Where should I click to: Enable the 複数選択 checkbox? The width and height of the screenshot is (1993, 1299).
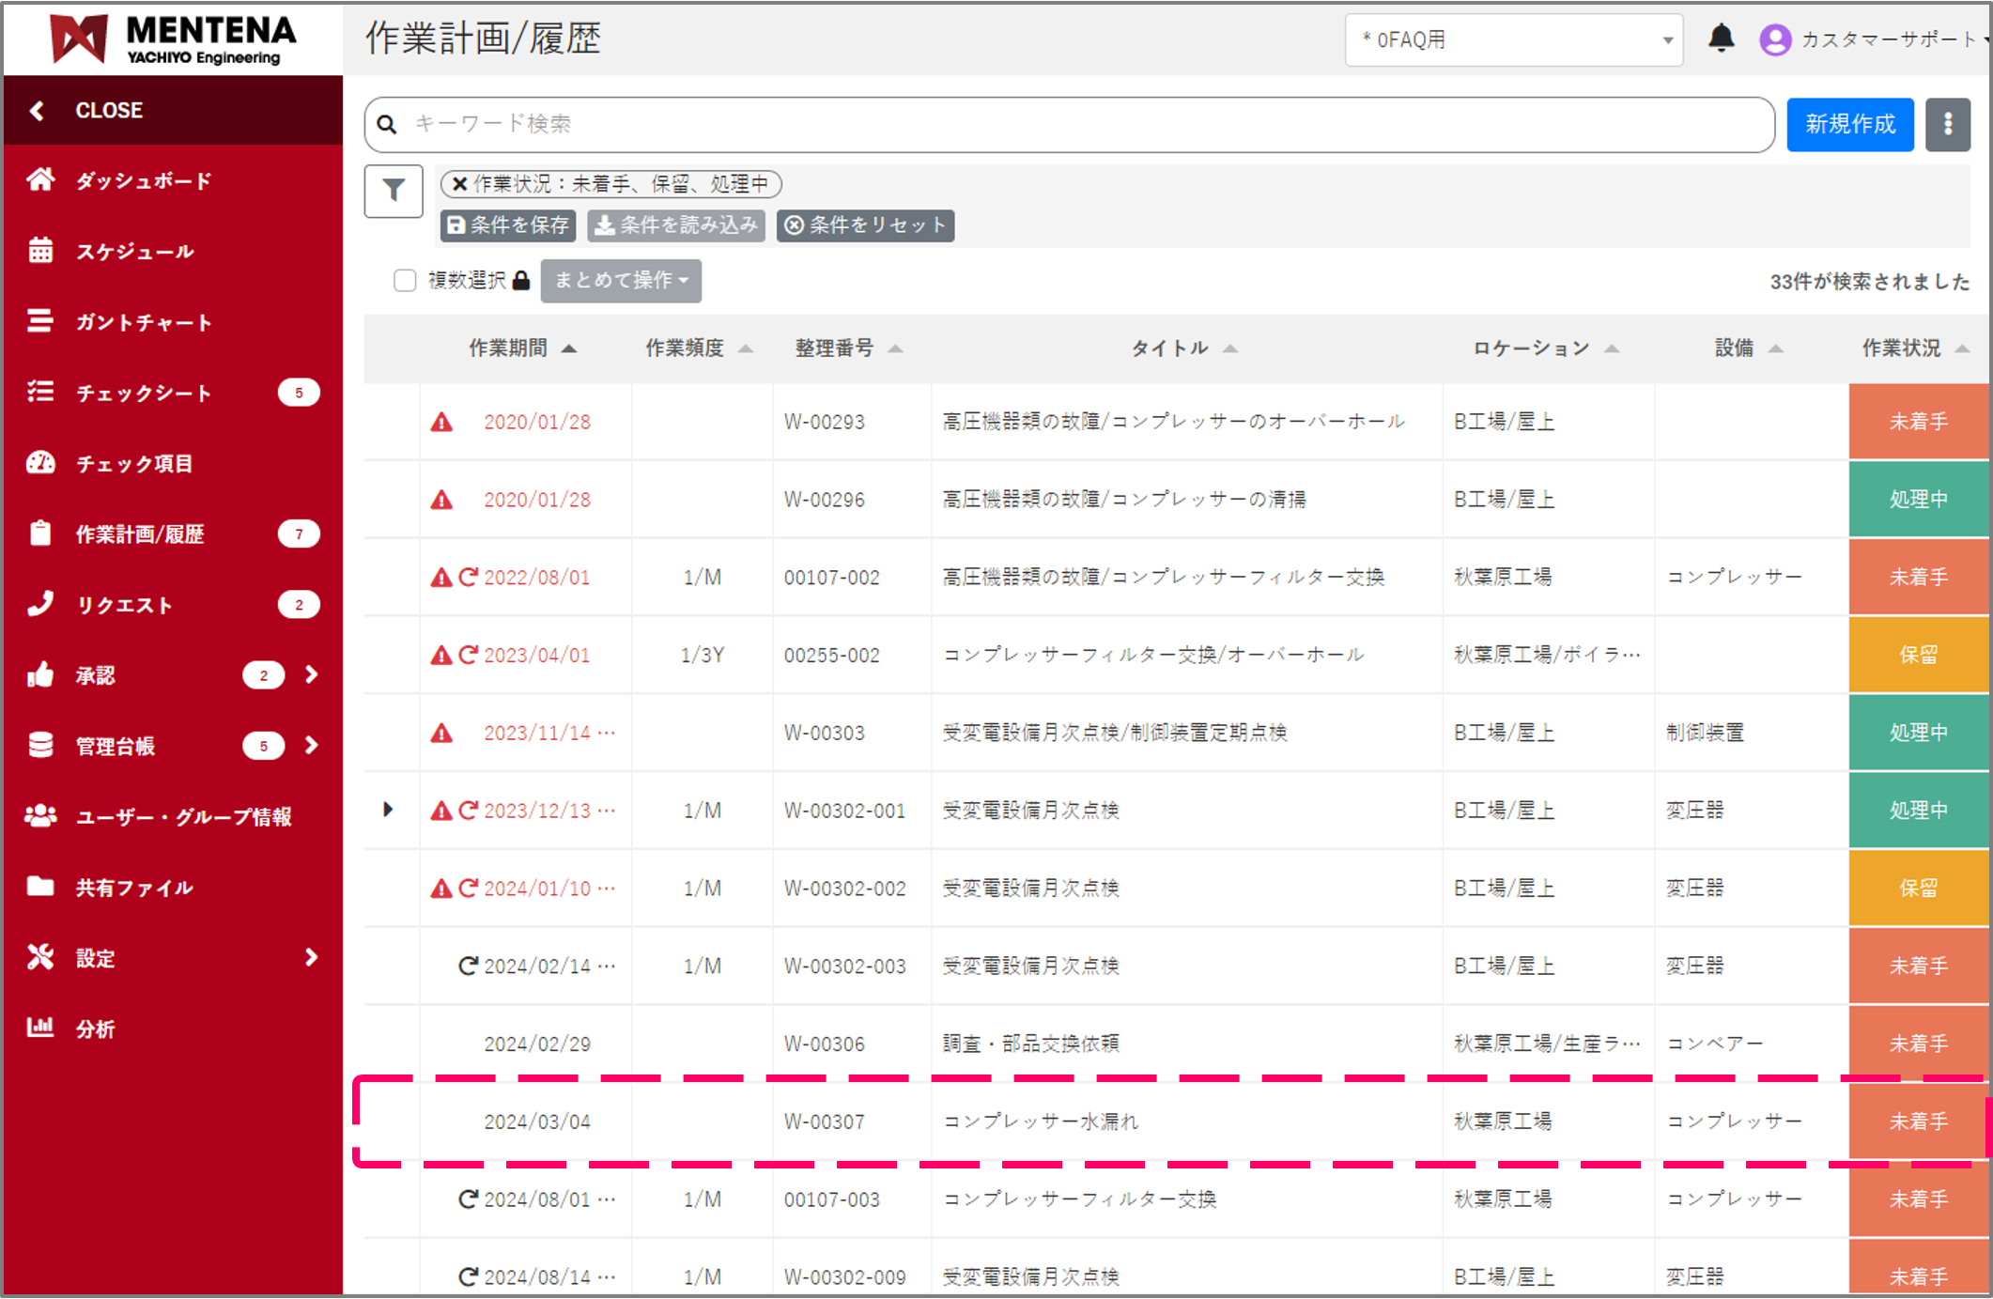point(405,280)
